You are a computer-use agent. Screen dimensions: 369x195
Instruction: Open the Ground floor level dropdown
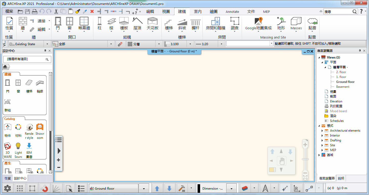point(144,189)
